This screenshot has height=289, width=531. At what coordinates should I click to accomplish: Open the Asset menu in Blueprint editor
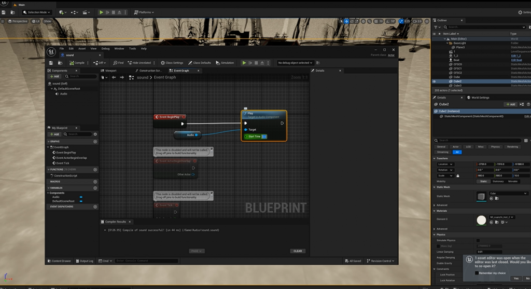82,48
